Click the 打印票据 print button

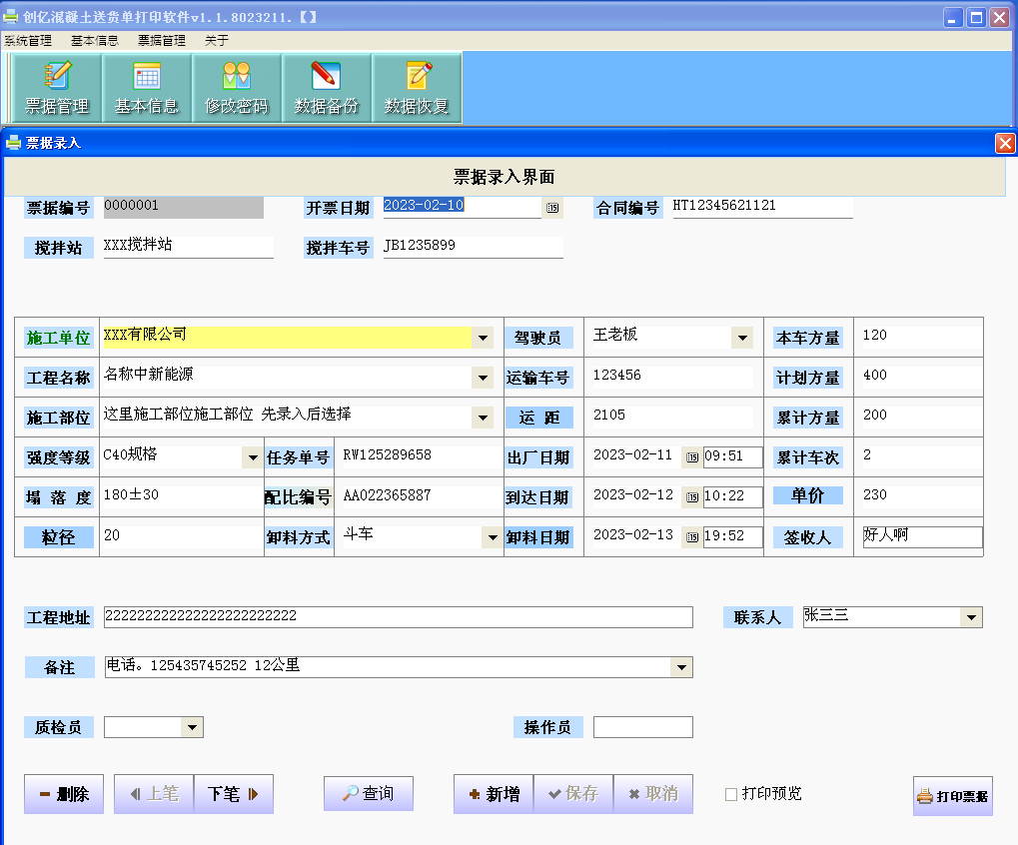click(x=952, y=796)
